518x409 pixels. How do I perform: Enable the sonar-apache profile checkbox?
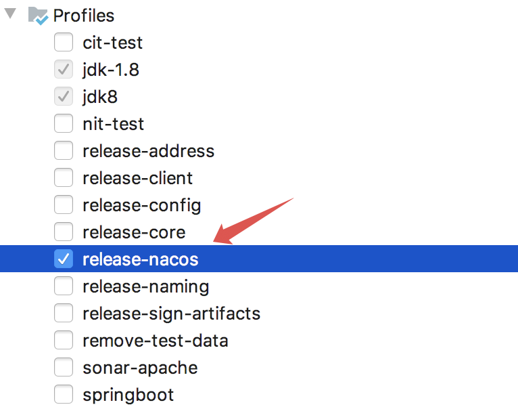coord(64,368)
